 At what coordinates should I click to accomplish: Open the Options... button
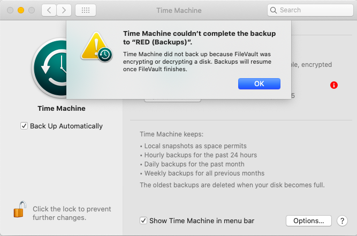(308, 221)
